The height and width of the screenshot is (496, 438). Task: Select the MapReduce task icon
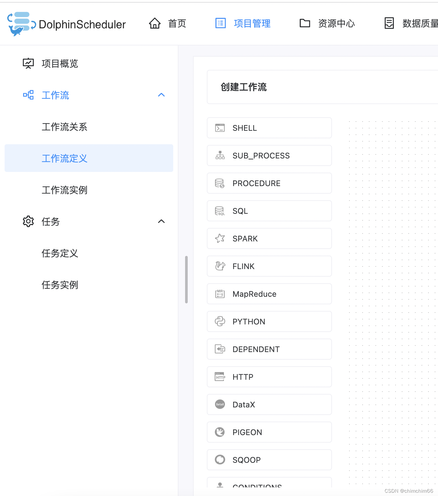tap(220, 293)
